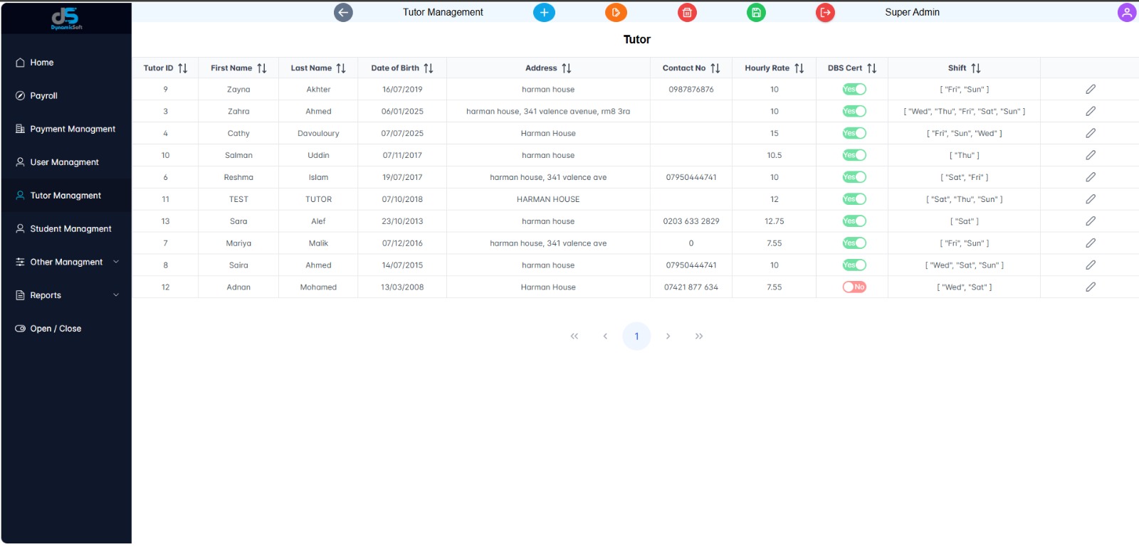The image size is (1139, 547).
Task: Click Open / Close sidebar option
Action: click(56, 329)
